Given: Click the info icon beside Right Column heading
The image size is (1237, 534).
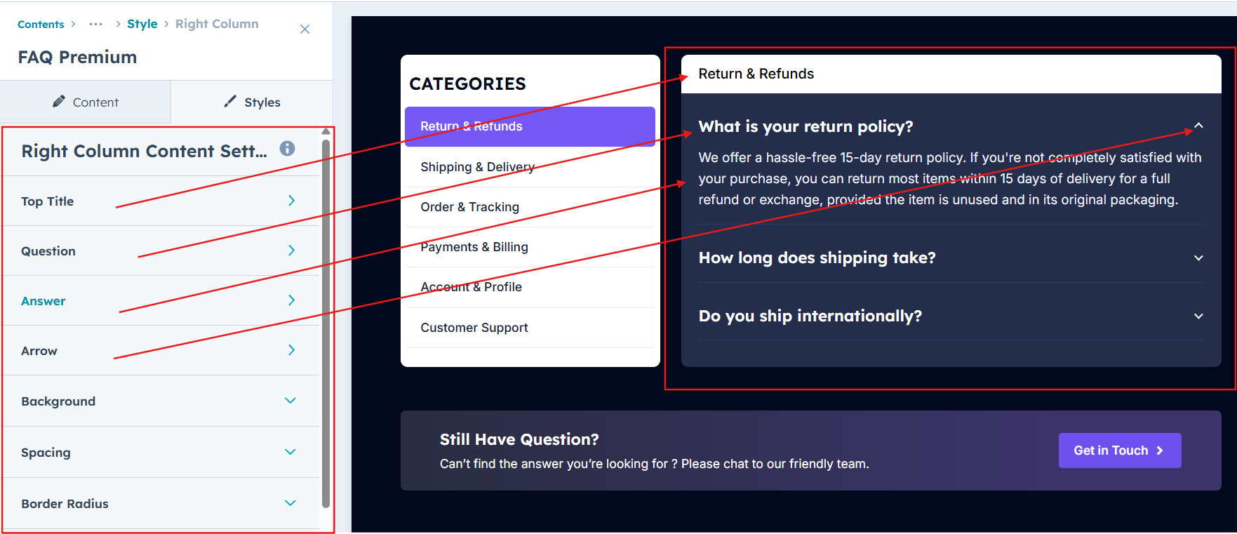Looking at the screenshot, I should click(287, 149).
